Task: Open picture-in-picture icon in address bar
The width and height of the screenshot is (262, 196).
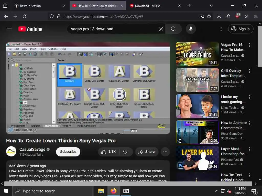Action: pos(202,16)
